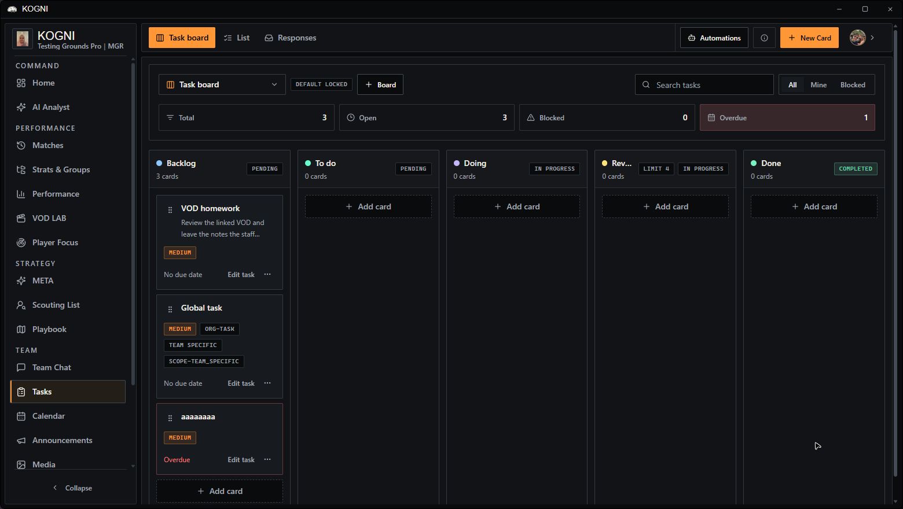Click the Open stat tile

click(427, 117)
